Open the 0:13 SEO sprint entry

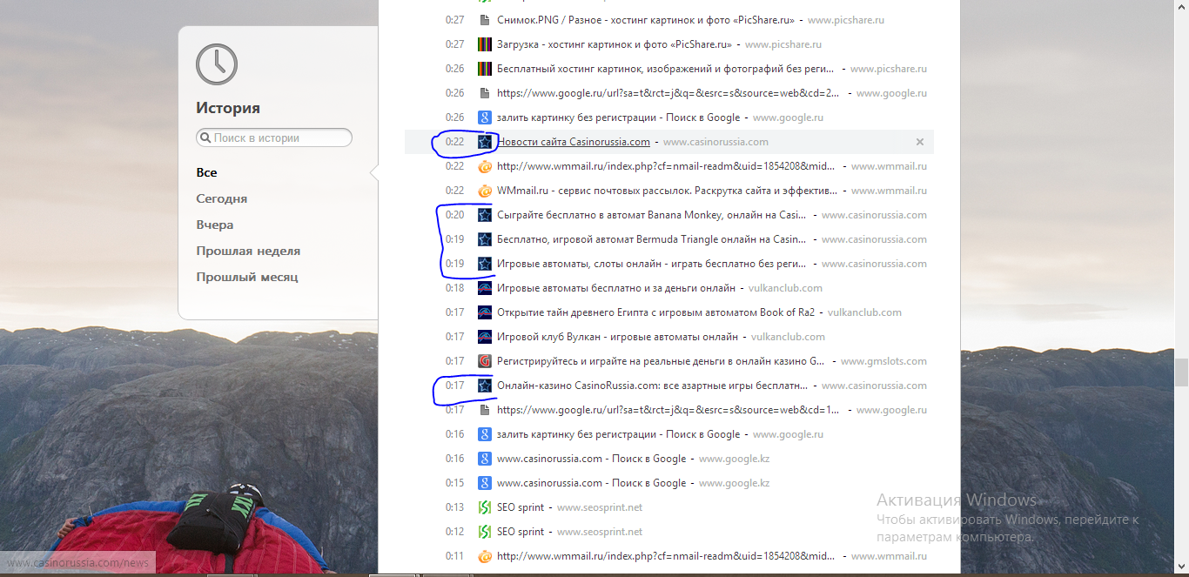(x=521, y=507)
